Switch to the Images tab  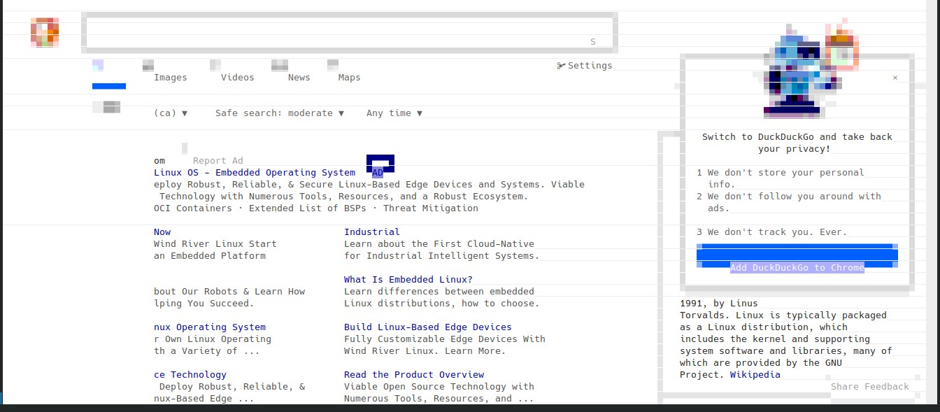[x=170, y=78]
